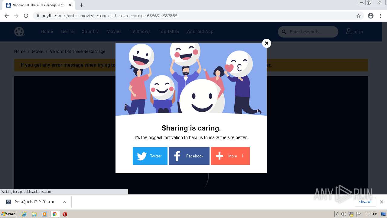387x218 pixels.
Task: Open the volume speaker tray icon
Action: pos(344,214)
